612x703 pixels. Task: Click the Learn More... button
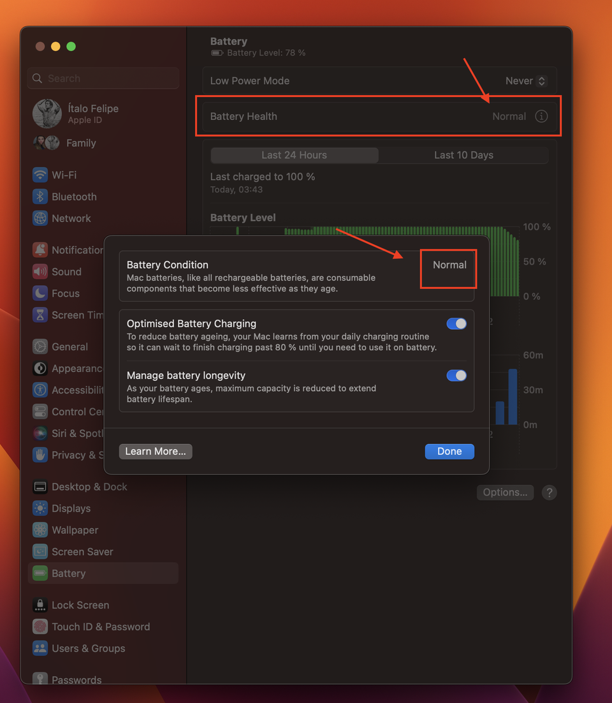coord(156,452)
